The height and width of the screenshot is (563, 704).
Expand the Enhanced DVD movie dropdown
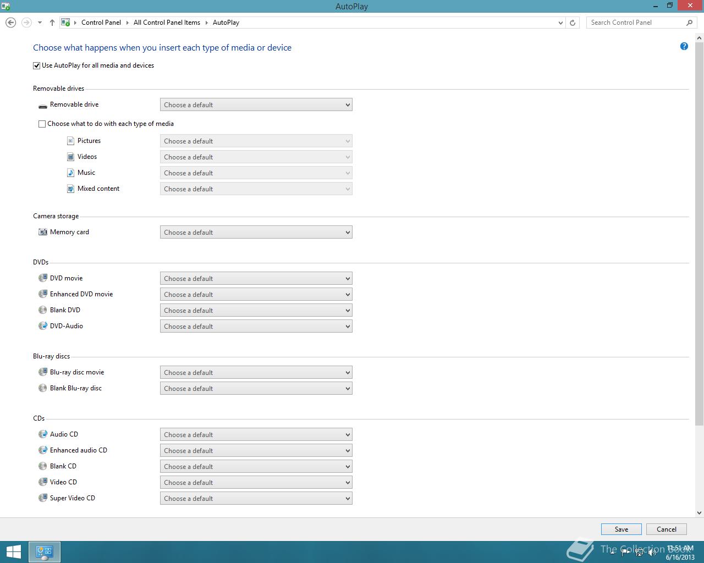point(256,294)
